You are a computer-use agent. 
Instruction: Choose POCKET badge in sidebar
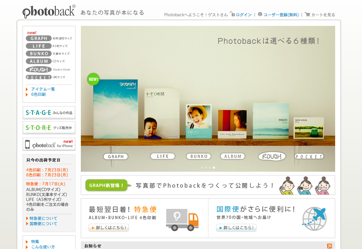(x=39, y=77)
